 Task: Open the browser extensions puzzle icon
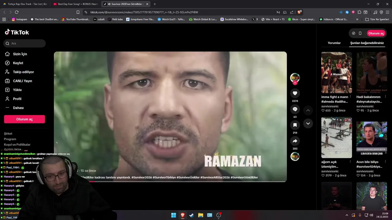tap(359, 12)
